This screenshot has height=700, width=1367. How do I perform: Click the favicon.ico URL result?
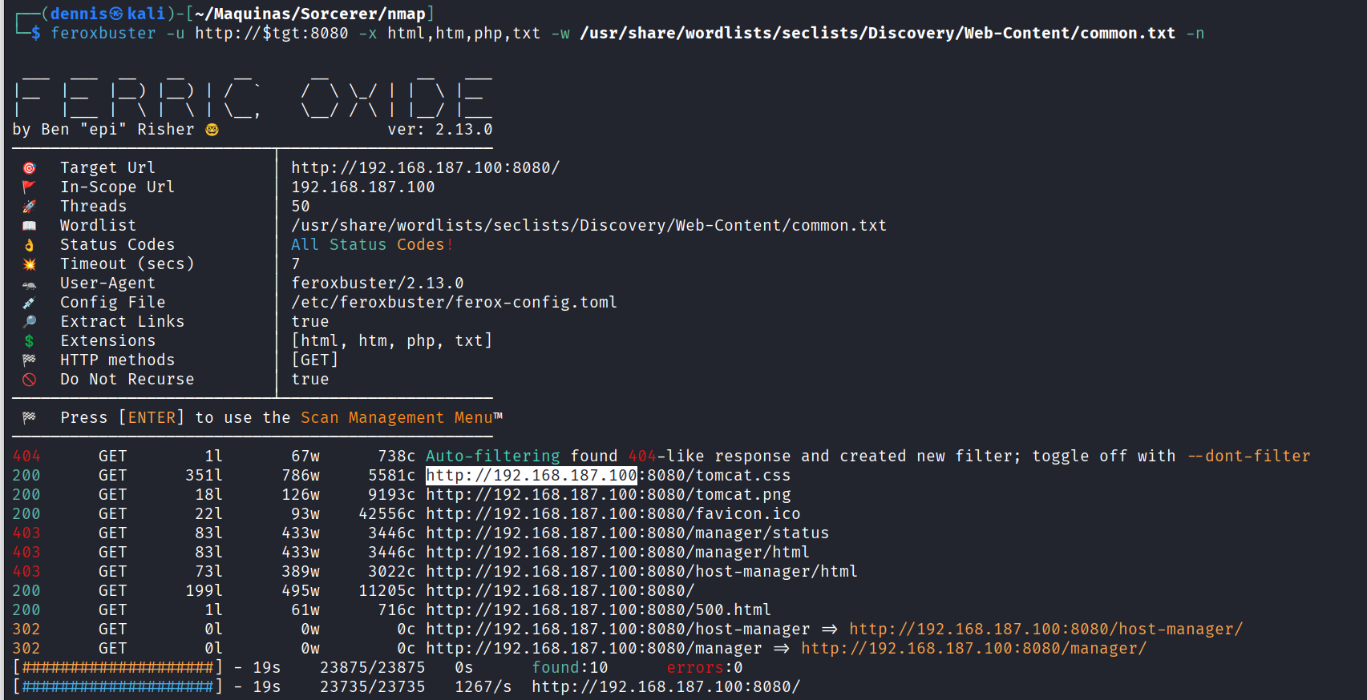coord(613,514)
